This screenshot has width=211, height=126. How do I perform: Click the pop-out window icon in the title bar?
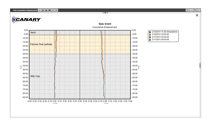188,10
